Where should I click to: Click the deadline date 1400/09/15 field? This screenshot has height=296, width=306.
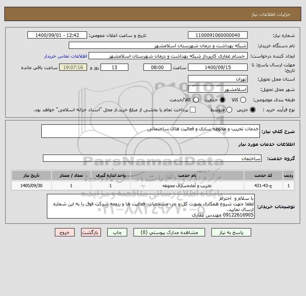click(218, 67)
